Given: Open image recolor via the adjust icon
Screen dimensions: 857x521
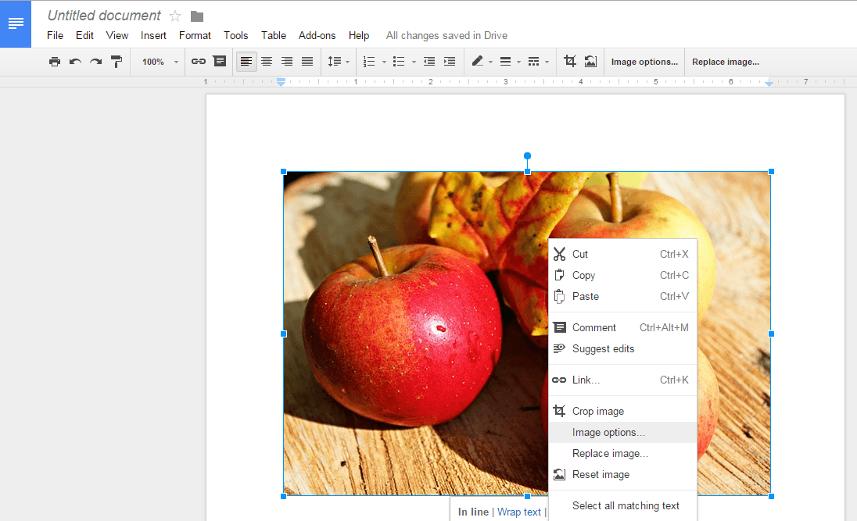Looking at the screenshot, I should [590, 61].
